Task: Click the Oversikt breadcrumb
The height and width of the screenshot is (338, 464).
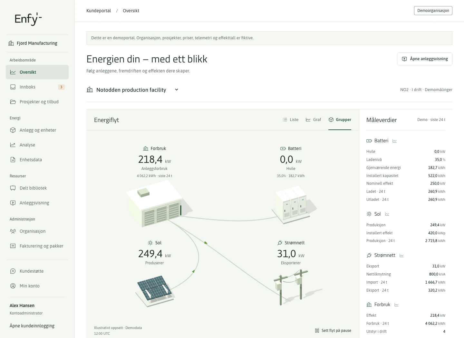Action: tap(131, 11)
